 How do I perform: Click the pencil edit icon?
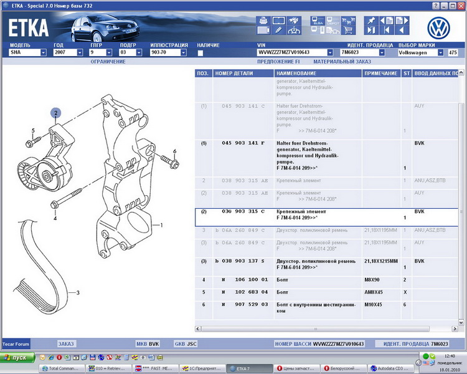tap(278, 30)
